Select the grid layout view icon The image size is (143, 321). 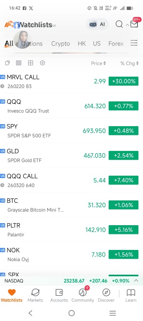click(30, 63)
